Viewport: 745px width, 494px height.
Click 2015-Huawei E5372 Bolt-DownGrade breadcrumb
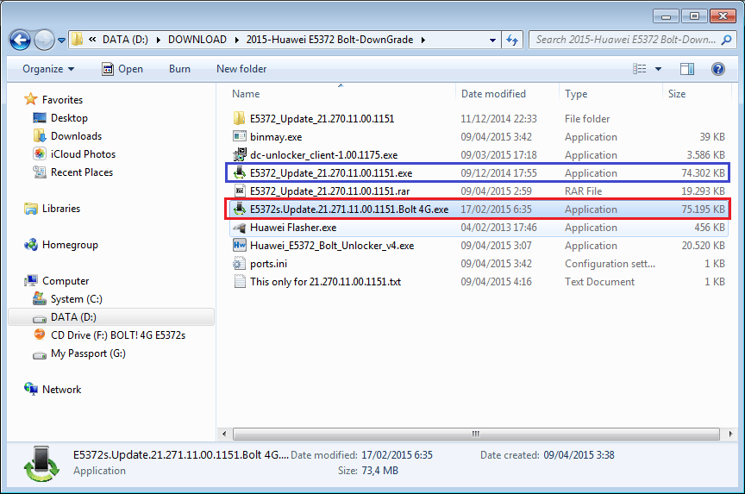(x=329, y=40)
